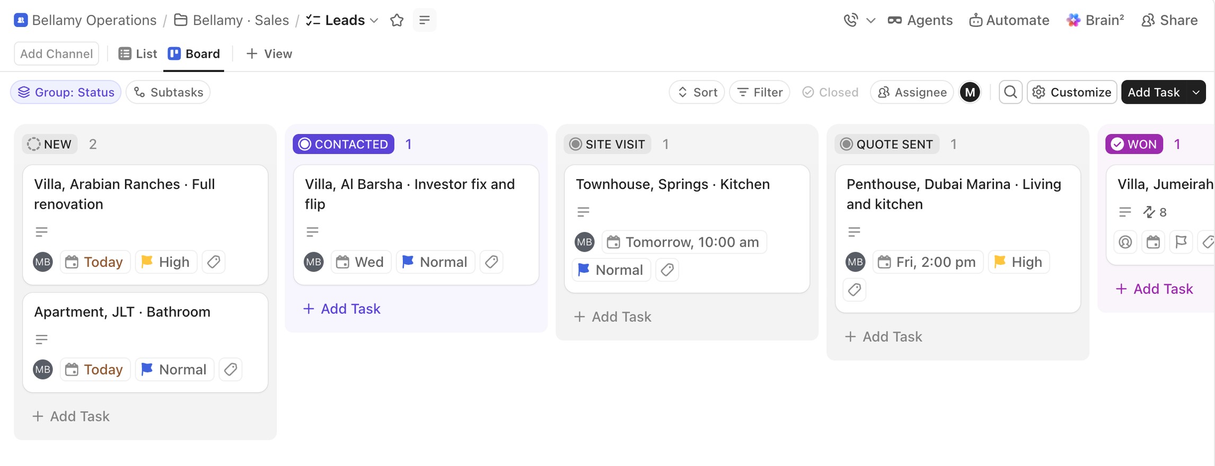1215x466 pixels.
Task: Toggle the Closed tasks filter
Action: 830,92
